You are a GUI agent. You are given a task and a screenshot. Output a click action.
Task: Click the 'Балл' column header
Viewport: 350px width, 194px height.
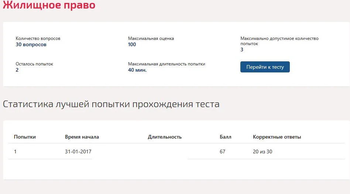click(x=226, y=137)
